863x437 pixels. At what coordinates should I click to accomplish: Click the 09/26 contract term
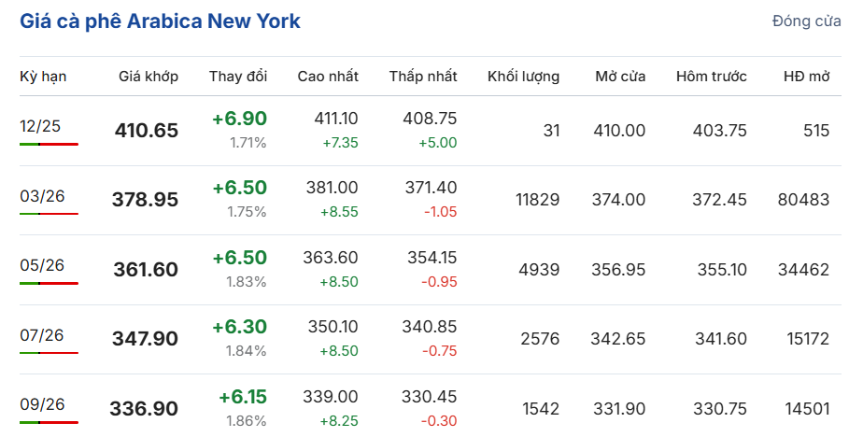point(42,403)
